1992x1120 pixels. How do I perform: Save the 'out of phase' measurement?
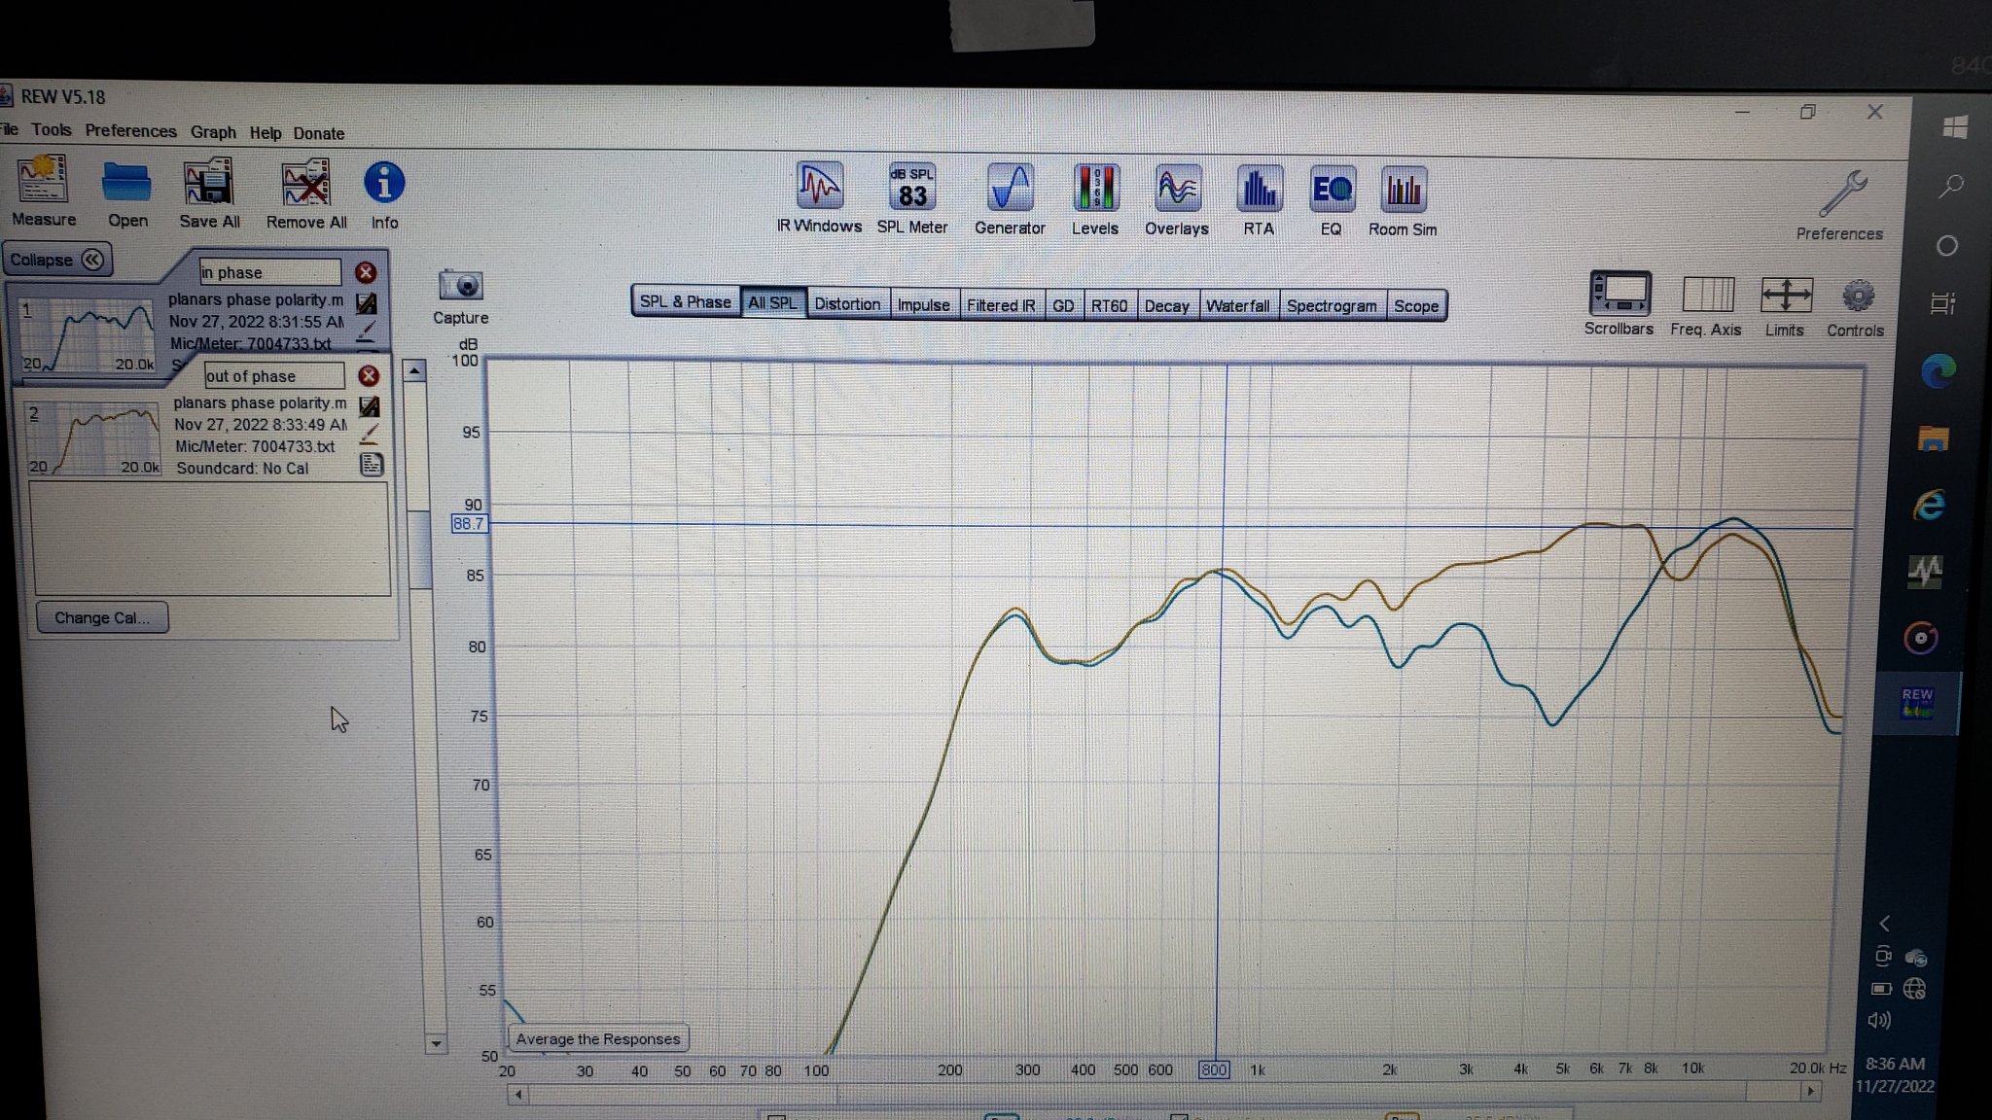(x=370, y=406)
